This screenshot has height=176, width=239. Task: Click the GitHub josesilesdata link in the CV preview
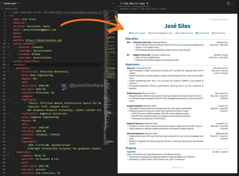219,33
